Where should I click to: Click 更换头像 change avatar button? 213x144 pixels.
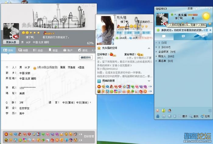[11, 42]
